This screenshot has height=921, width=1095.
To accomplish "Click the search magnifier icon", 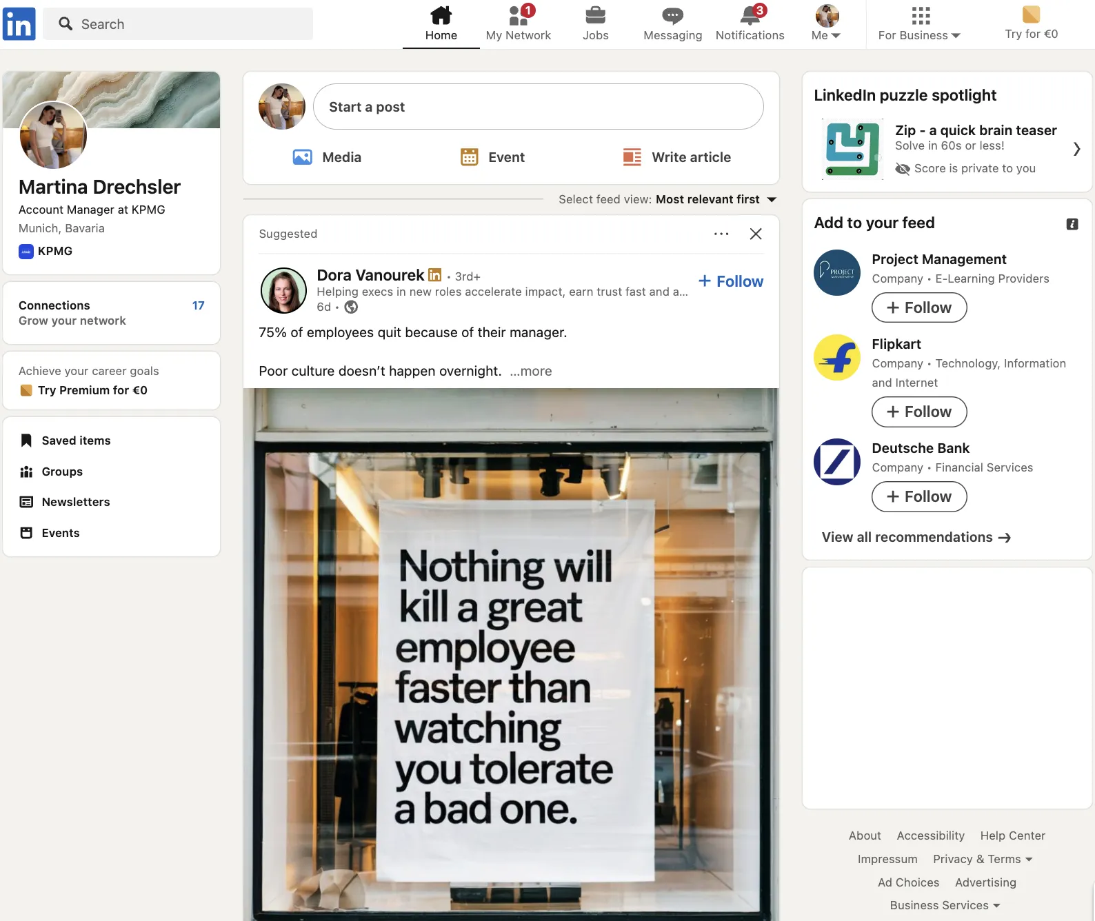I will click(66, 24).
